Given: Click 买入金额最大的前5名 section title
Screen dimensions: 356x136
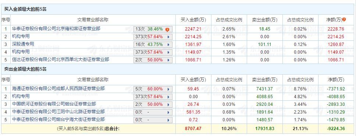Looking at the screenshot, I should (x=25, y=9).
